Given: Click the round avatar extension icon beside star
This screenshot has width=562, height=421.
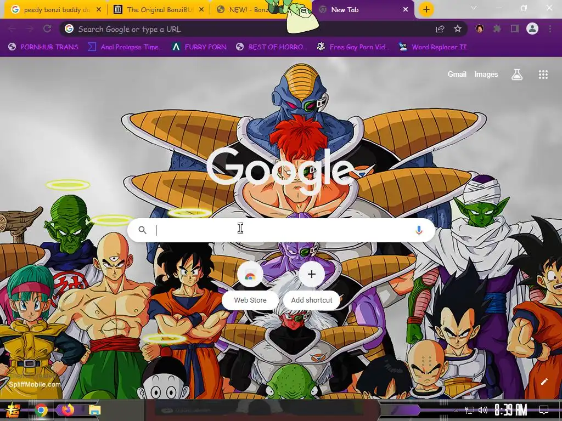Looking at the screenshot, I should (x=480, y=29).
